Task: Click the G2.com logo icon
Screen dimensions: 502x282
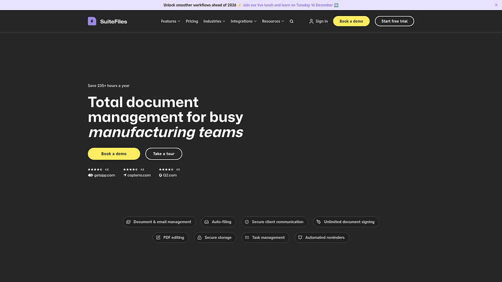Action: click(x=161, y=175)
